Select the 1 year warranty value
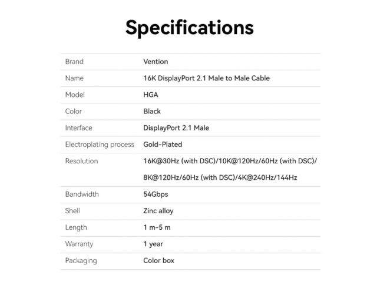This screenshot has height=282, width=377. [153, 244]
